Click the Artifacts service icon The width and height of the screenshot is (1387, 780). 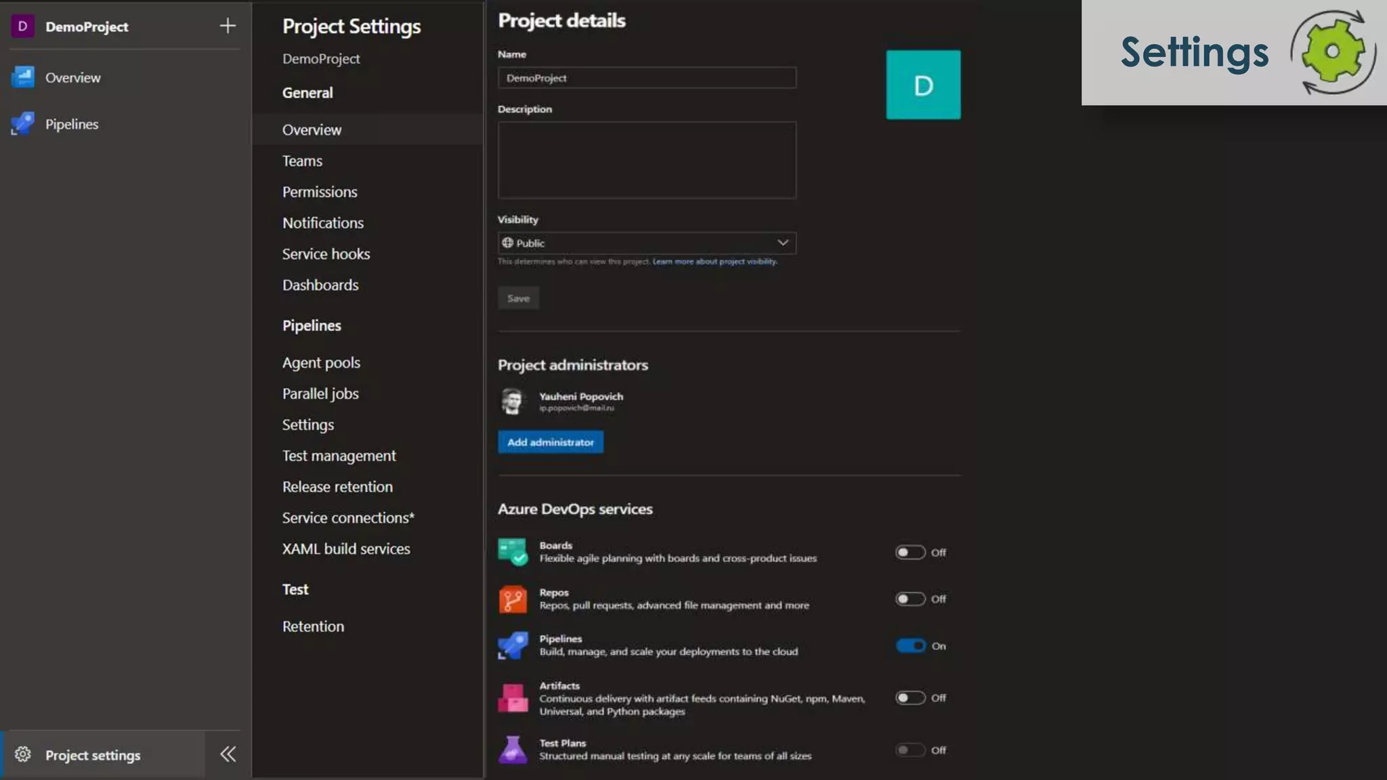pos(512,698)
